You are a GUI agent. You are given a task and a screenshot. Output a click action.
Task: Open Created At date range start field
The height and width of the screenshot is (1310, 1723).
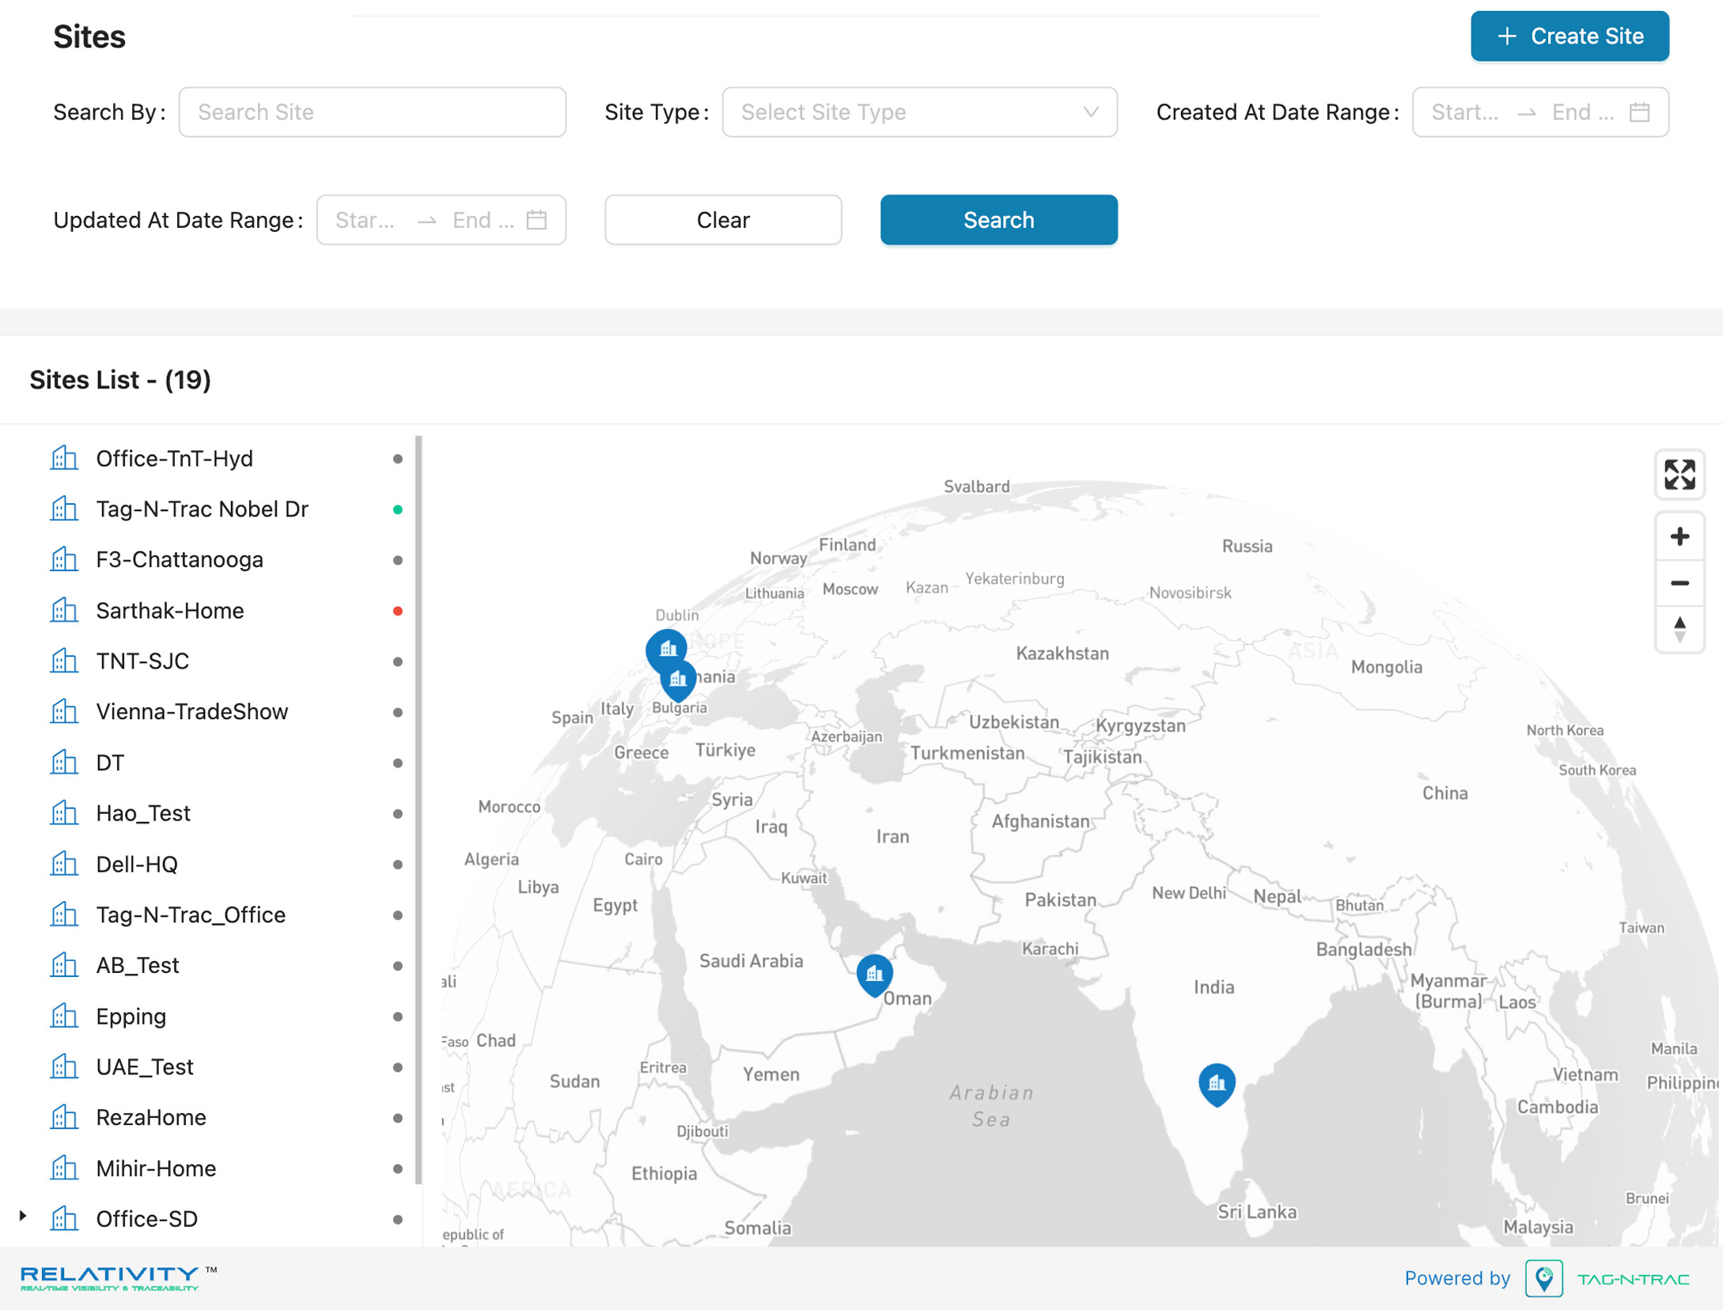[1465, 112]
